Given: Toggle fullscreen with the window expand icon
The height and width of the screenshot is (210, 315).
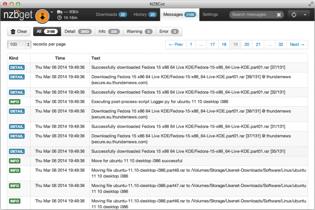Looking at the screenshot, I should coord(311,4).
